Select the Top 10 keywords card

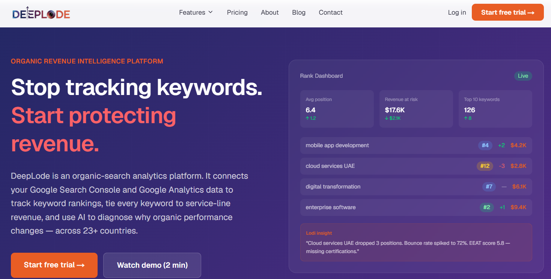pyautogui.click(x=495, y=109)
